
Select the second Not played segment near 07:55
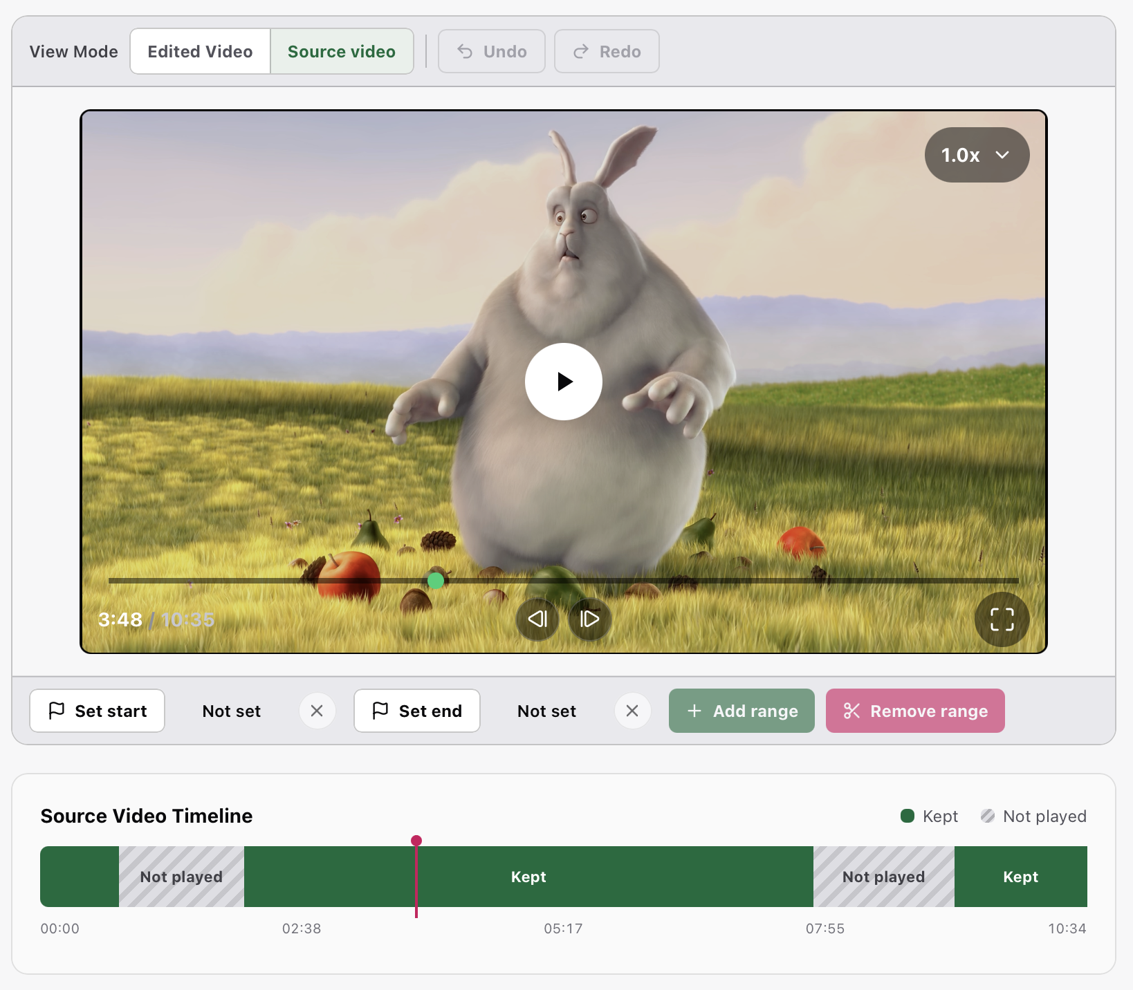coord(884,877)
